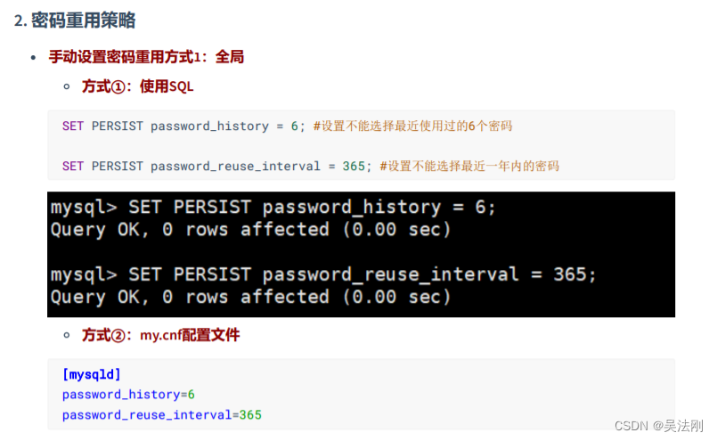Click the first 'Query OK, 0 rows affected' line
717x441 pixels.
pos(250,230)
